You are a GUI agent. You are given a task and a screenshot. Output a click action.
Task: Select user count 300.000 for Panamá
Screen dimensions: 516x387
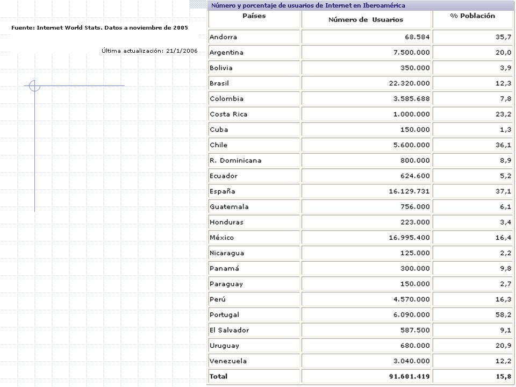(415, 269)
